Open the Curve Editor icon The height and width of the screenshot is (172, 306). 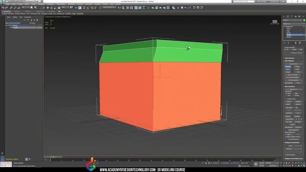pyautogui.click(x=140, y=8)
